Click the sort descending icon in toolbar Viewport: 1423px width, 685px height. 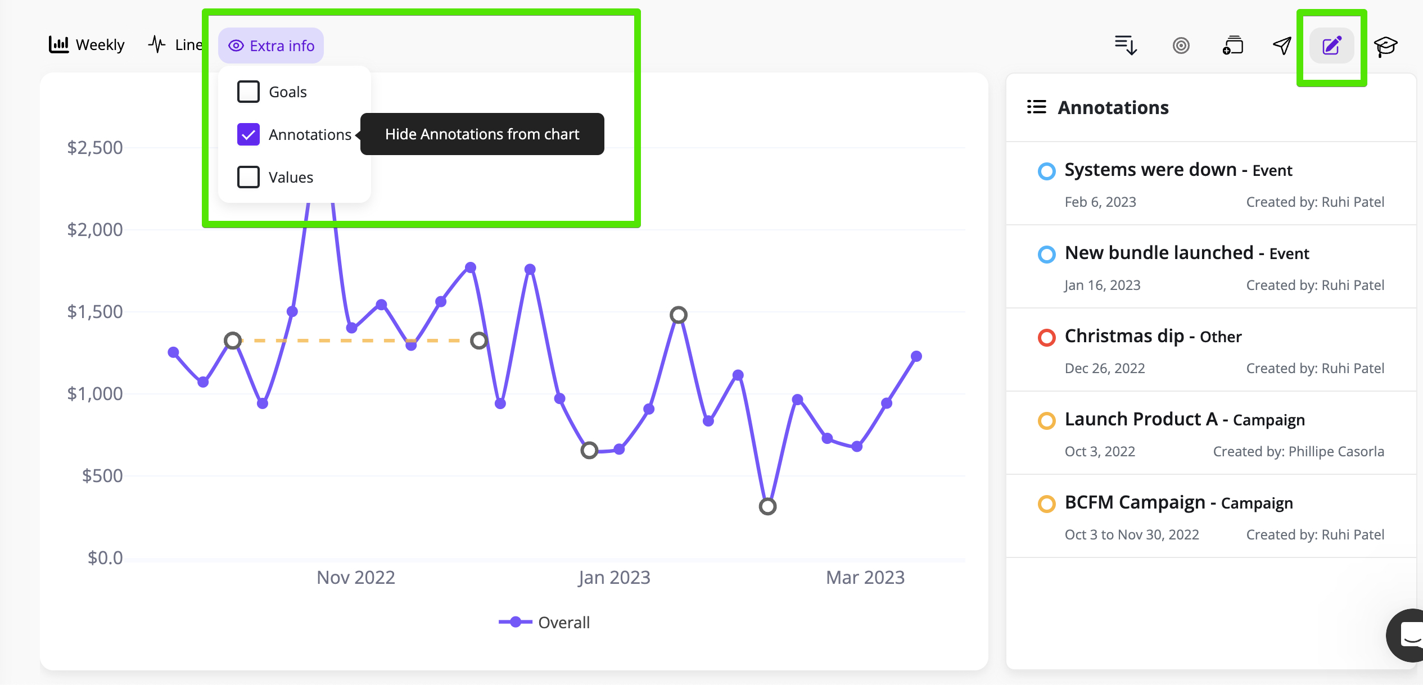point(1126,46)
